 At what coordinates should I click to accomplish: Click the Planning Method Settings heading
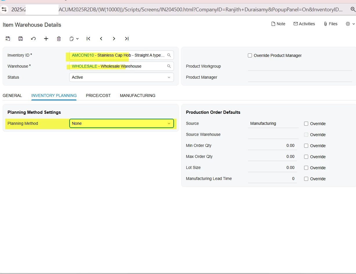tap(34, 112)
